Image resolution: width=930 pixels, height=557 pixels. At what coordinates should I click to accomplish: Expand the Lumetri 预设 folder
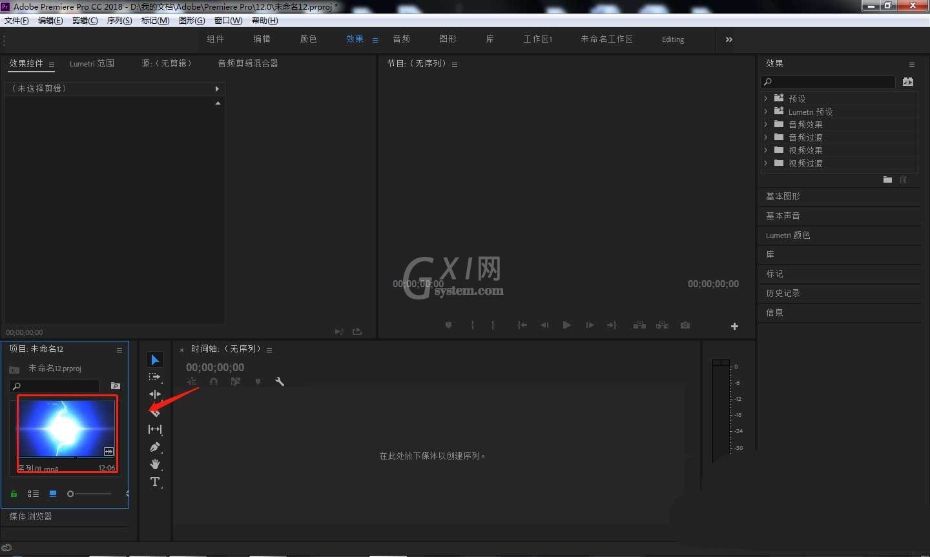(x=766, y=111)
